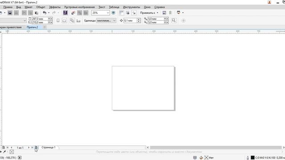This screenshot has height=160, width=285.
Task: Add a page before current page
Action: (4, 148)
